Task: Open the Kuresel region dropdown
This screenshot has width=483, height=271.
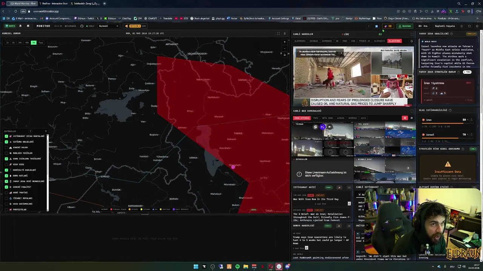Action: click(109, 26)
